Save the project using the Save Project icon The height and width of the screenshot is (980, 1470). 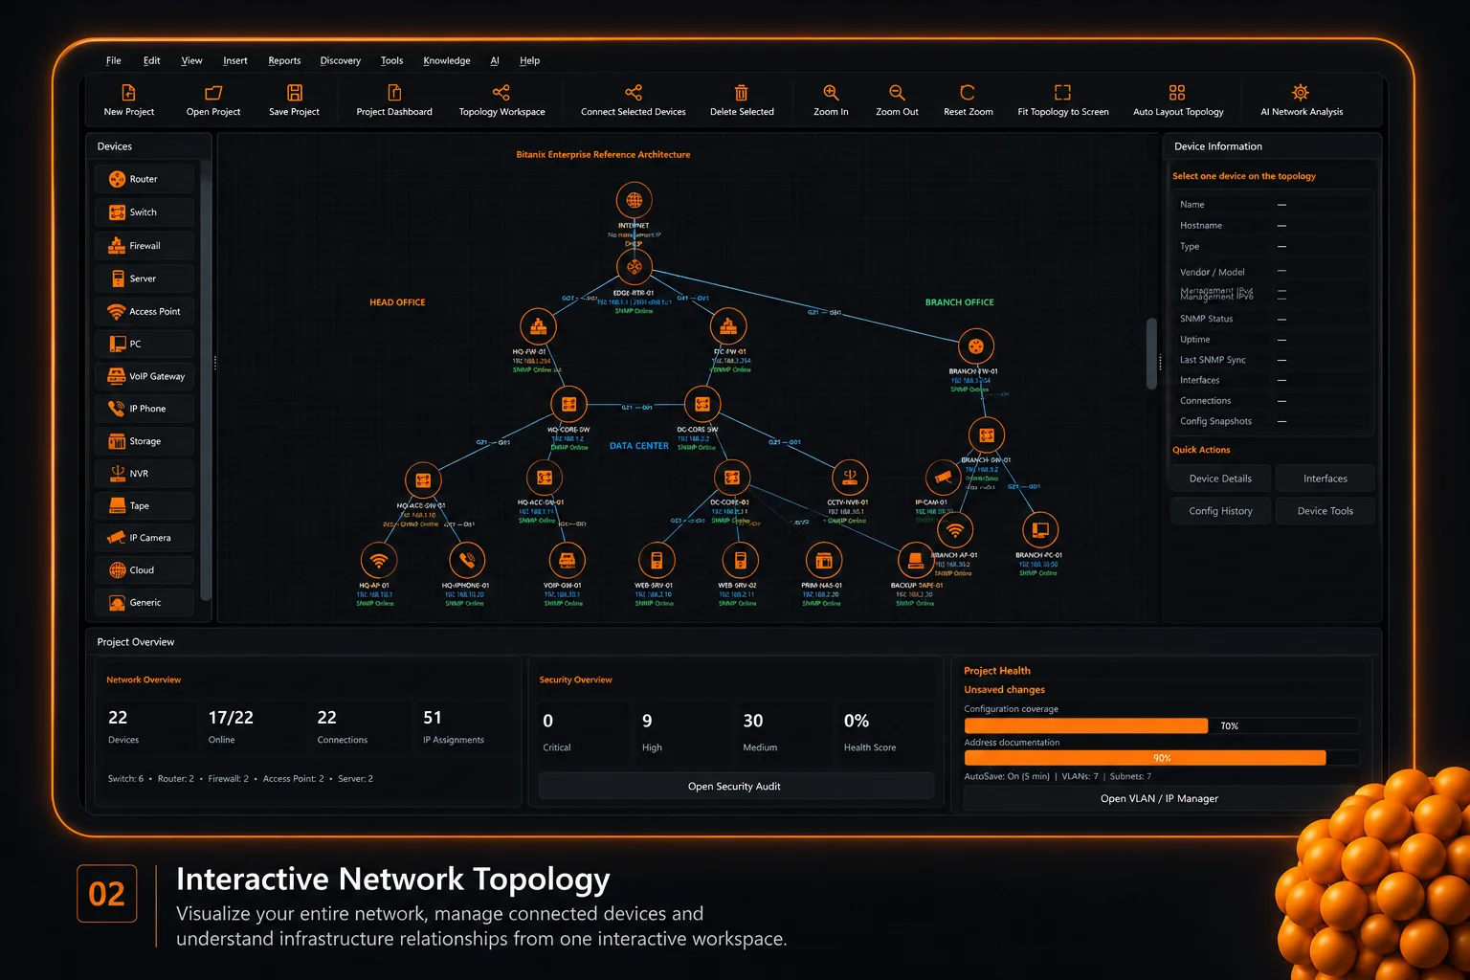click(x=295, y=93)
